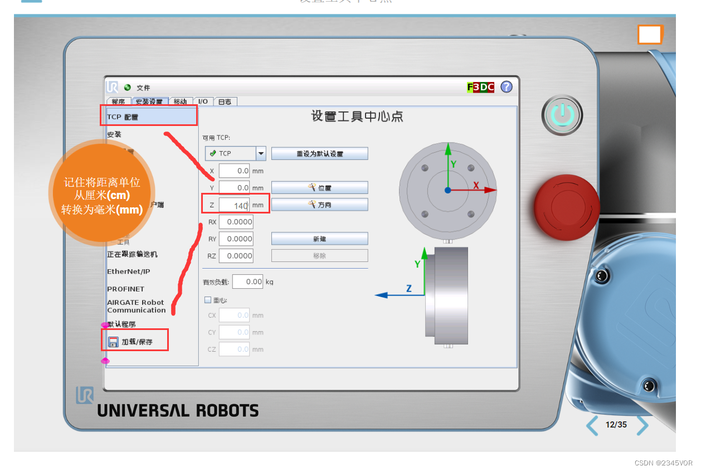Click the CX center of gravity field
Viewport: 701px width, 471px height.
[x=234, y=315]
